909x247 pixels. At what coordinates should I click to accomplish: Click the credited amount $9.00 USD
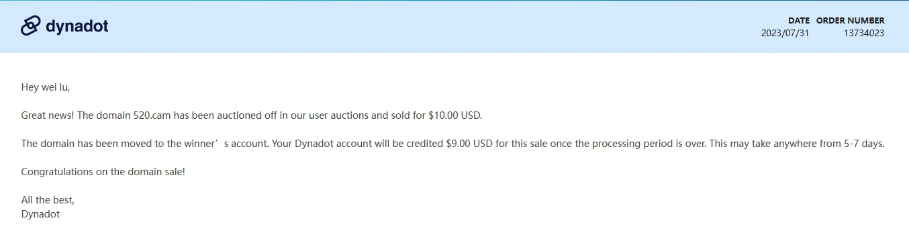(x=469, y=144)
